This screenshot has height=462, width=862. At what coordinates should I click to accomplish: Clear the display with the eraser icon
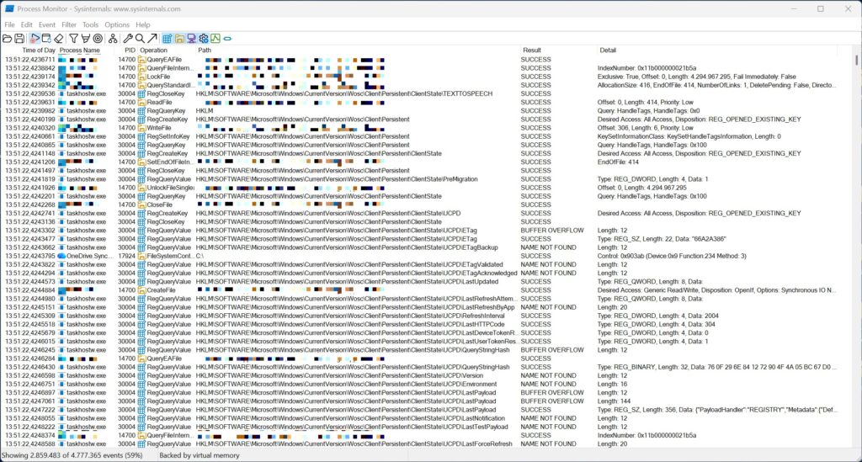tap(59, 39)
